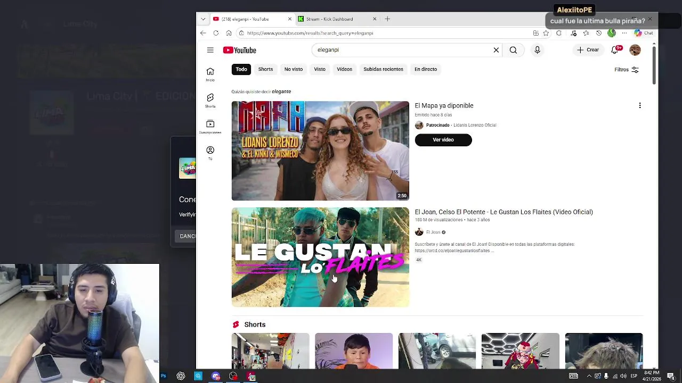The width and height of the screenshot is (682, 383).
Task: Select the Subidas recientes filter chip
Action: (383, 69)
